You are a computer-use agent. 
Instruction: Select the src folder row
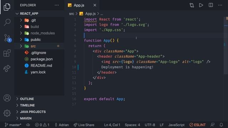click(x=39, y=46)
